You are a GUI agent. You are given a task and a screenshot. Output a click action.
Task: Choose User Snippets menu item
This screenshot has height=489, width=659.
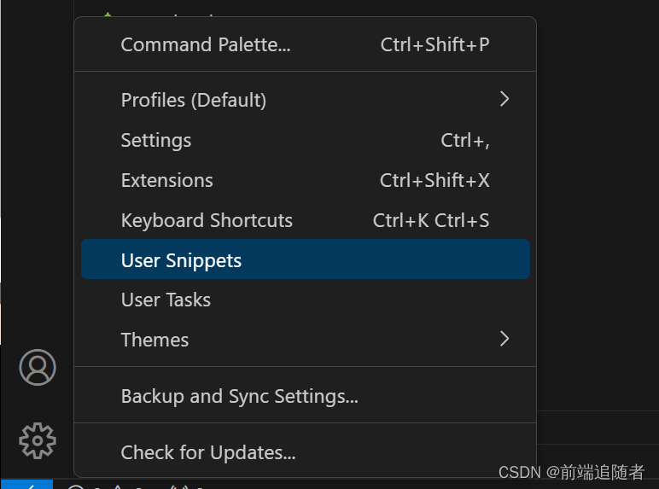305,259
